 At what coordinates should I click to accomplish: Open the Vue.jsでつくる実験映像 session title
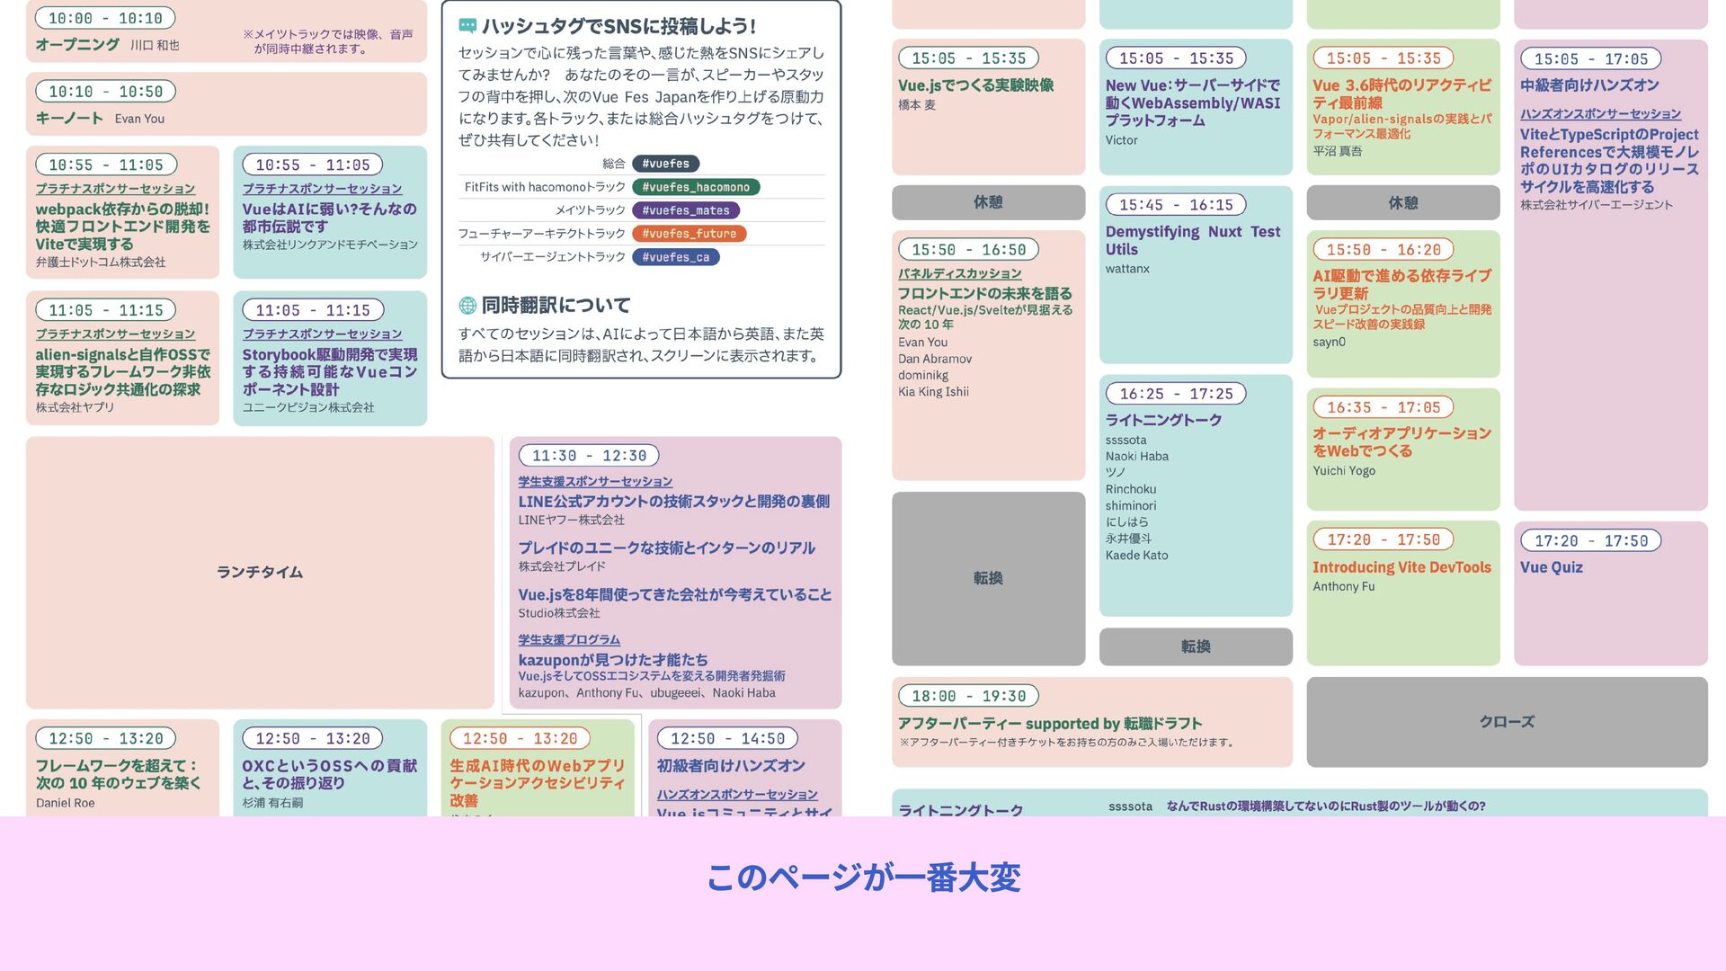tap(975, 85)
